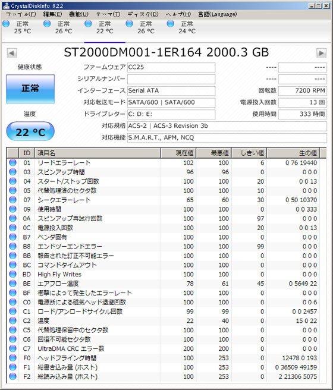Image resolution: width=333 pixels, height=390 pixels.
Task: Click the drive letter field C: D: E:
Action: coord(171,114)
